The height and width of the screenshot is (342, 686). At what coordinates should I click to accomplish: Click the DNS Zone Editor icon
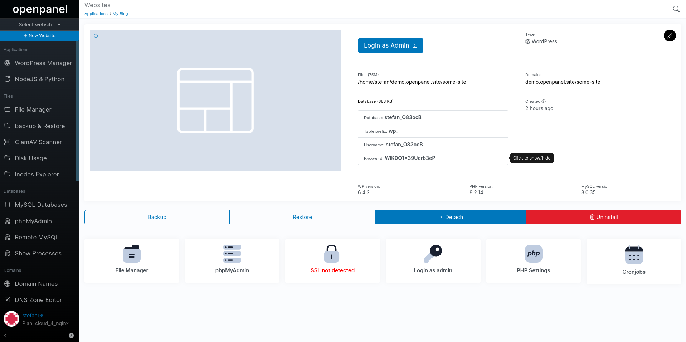click(7, 300)
